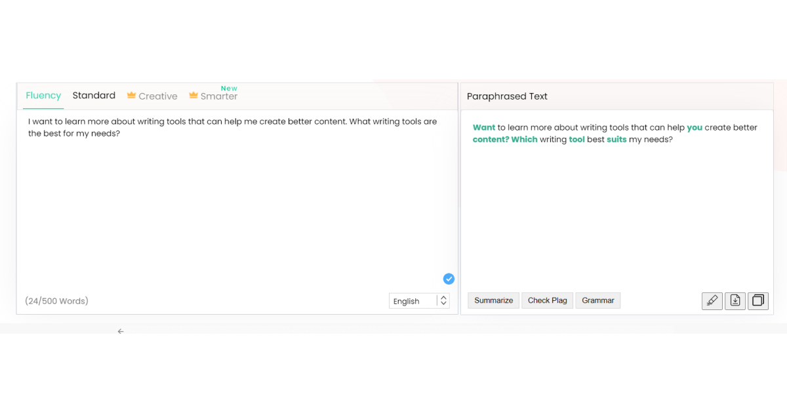787x413 pixels.
Task: Click the highlighter icon below the paraphrased text
Action: coord(712,301)
